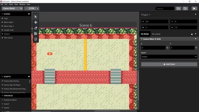Open the Edit menu

(x=6, y=4)
